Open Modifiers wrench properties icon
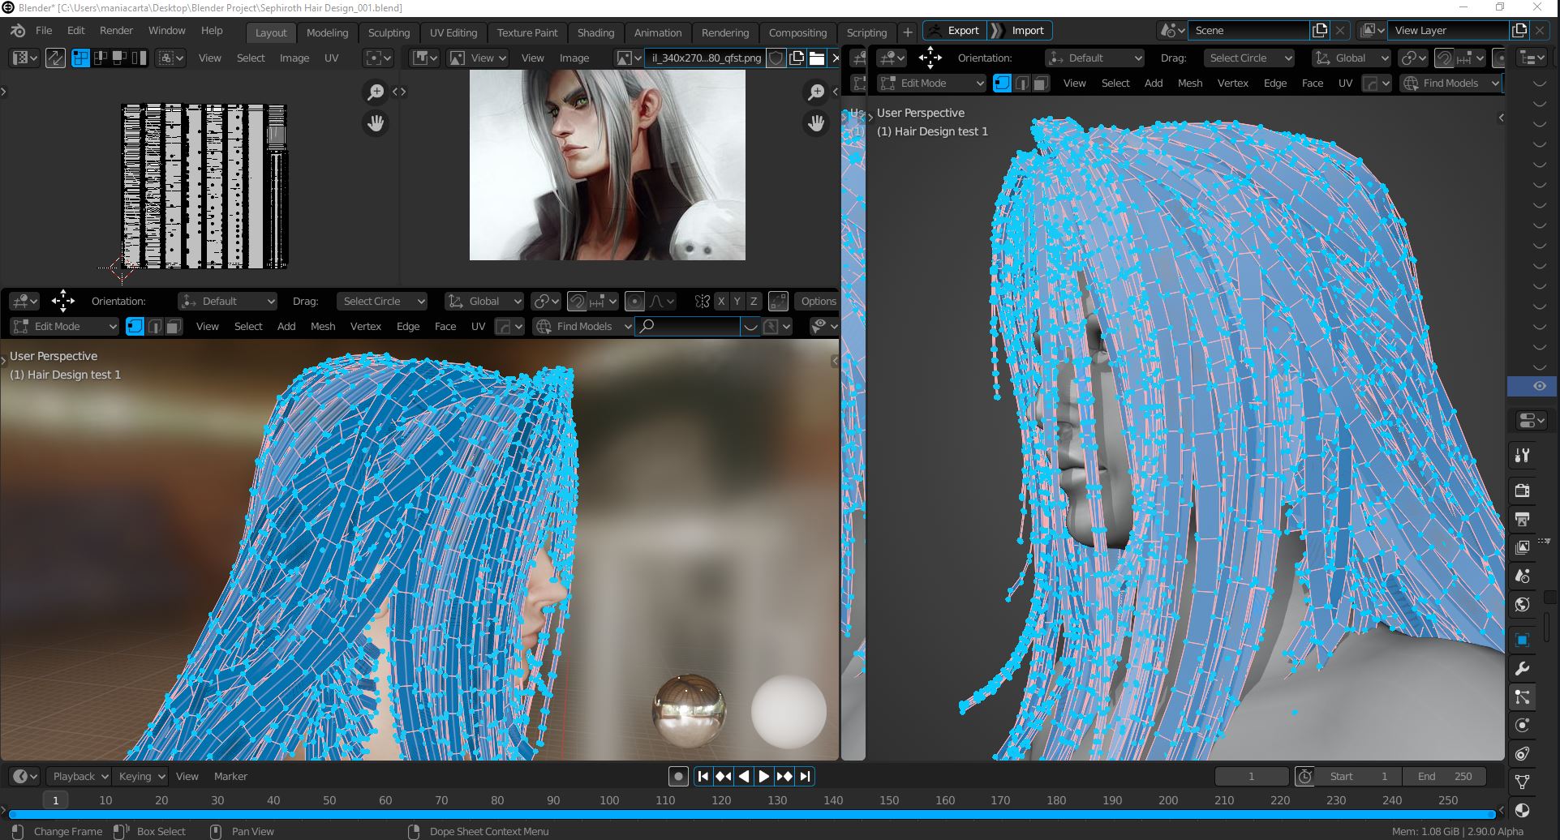The height and width of the screenshot is (840, 1560). point(1522,669)
